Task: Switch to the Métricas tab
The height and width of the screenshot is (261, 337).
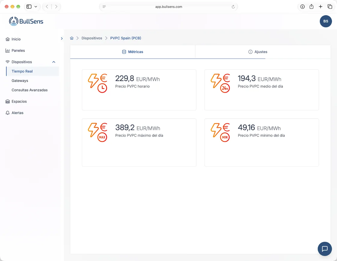Action: point(133,52)
